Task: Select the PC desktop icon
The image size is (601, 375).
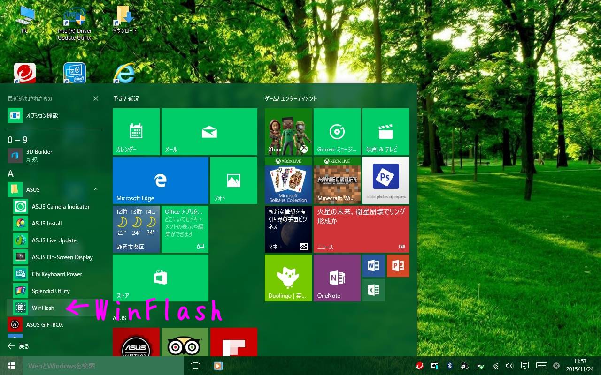Action: (25, 20)
